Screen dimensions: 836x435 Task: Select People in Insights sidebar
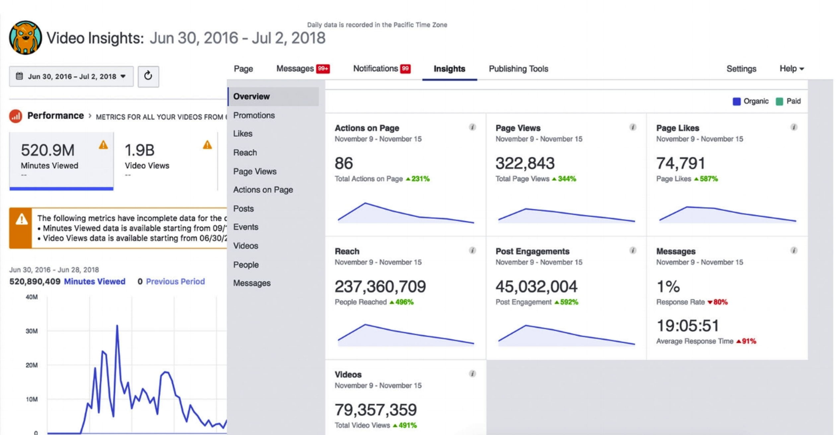245,265
